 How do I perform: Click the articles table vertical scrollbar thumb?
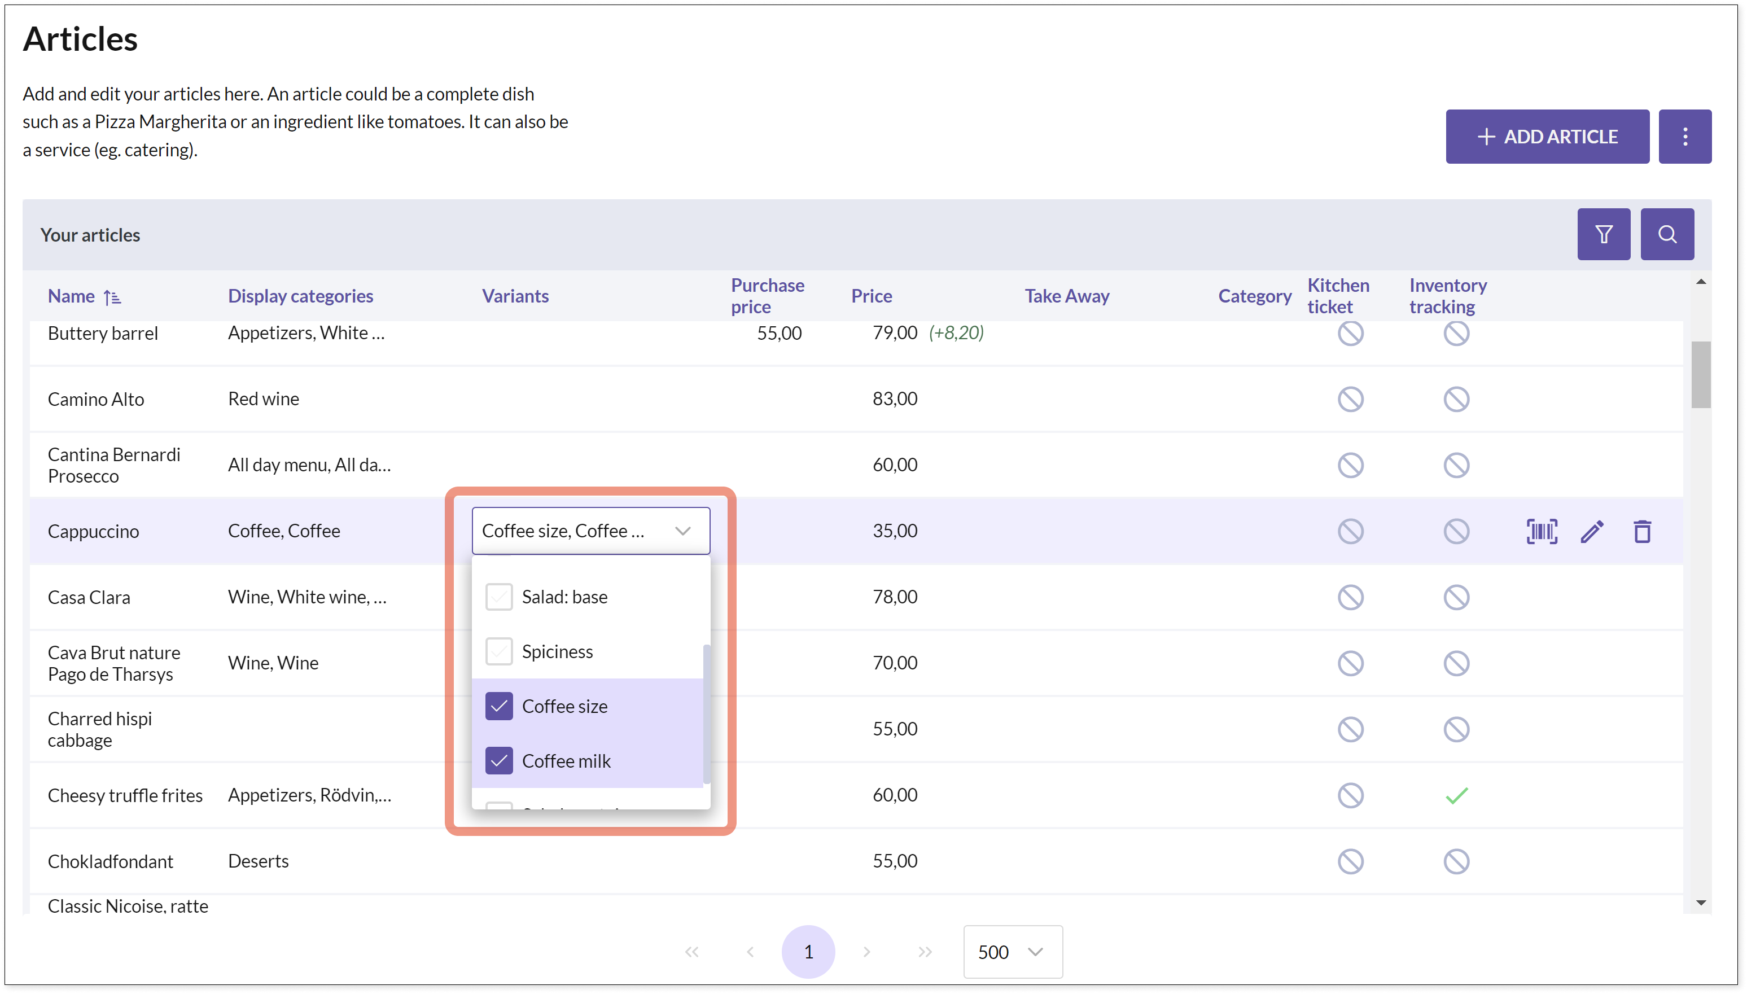tap(1700, 374)
